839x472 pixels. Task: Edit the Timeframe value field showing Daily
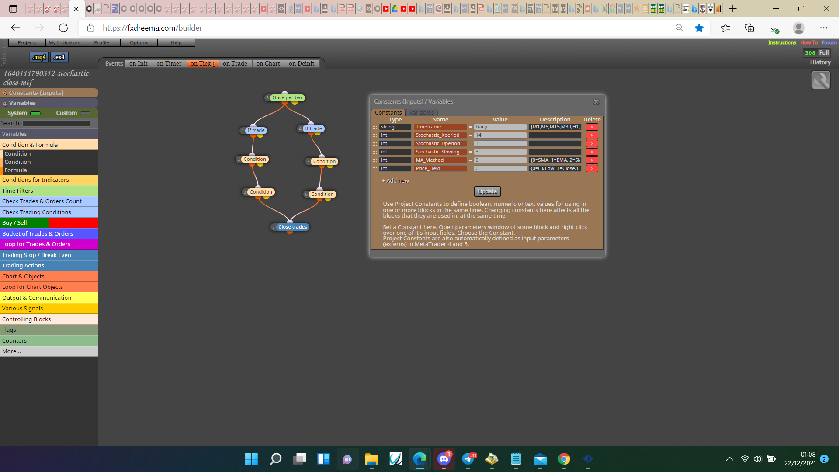point(500,127)
